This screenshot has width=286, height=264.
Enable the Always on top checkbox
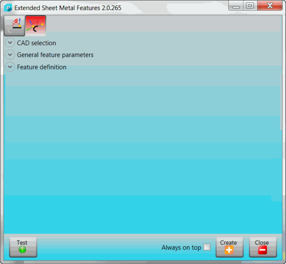(207, 248)
